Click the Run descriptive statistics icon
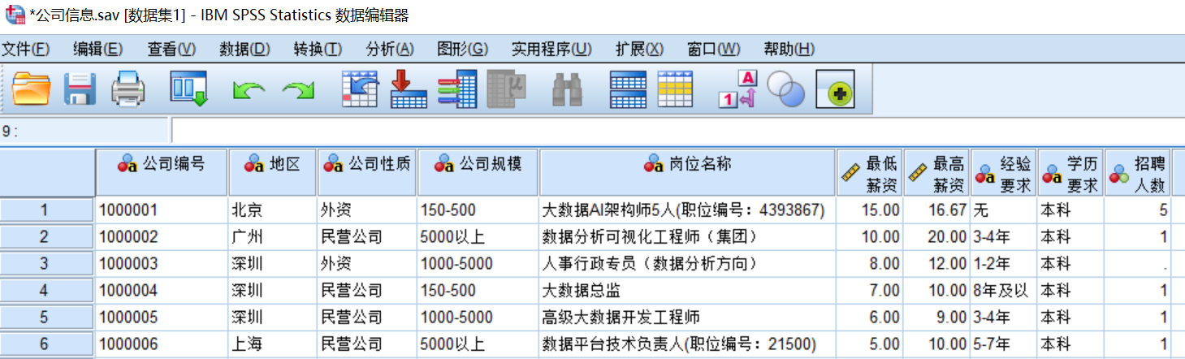1185x359 pixels. [x=506, y=89]
